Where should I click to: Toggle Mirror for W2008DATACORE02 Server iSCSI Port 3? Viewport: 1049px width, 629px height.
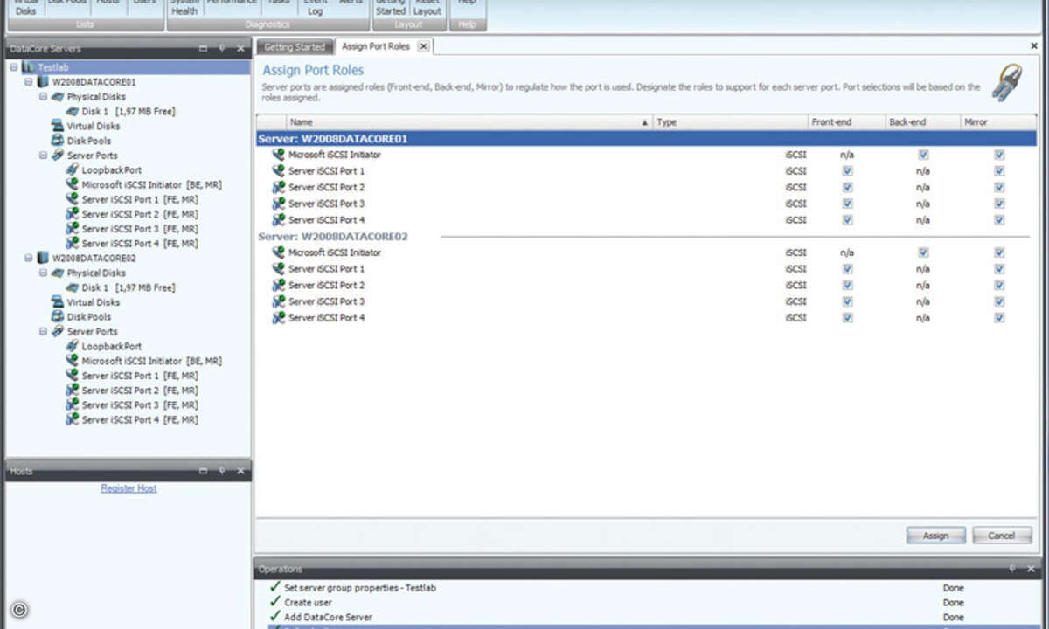pyautogui.click(x=999, y=301)
